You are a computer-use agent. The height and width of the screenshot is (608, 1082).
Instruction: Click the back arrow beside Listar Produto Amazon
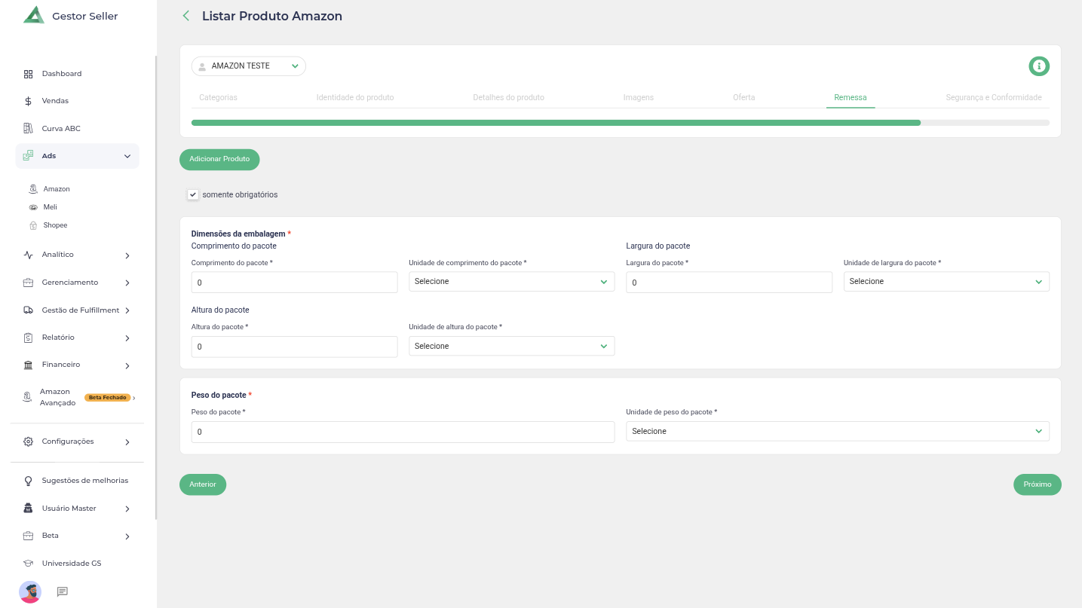pyautogui.click(x=185, y=16)
